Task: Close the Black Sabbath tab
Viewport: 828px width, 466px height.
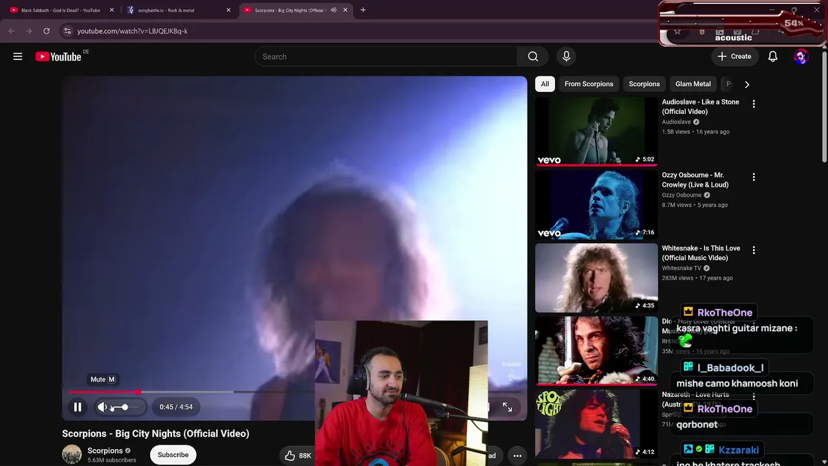Action: click(111, 10)
